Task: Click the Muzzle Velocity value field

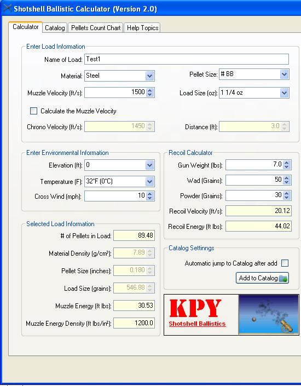Action: [115, 93]
